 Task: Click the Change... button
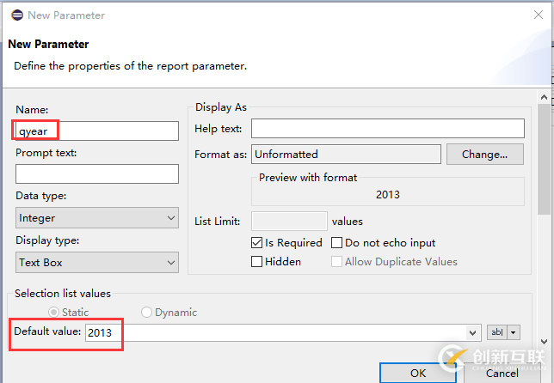tap(485, 154)
